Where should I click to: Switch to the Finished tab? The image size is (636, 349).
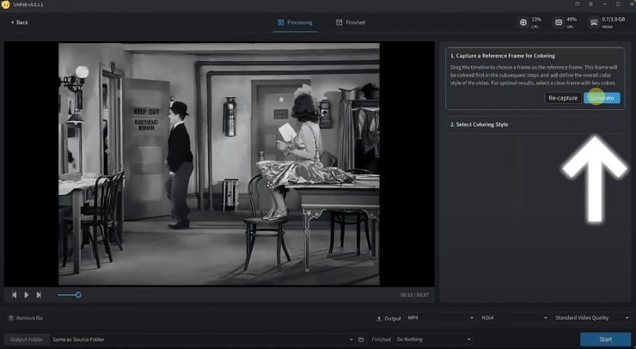point(351,22)
